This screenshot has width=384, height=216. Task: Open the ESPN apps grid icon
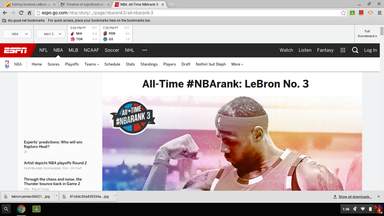343,50
